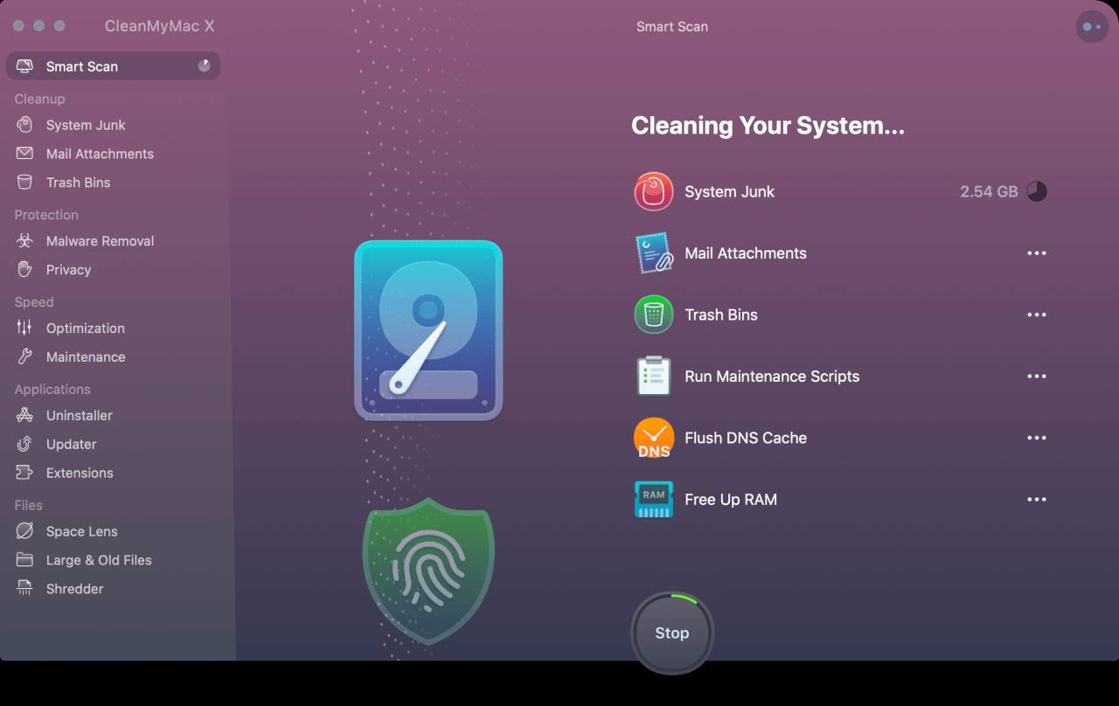Screen dimensions: 1119x706
Task: Click the Maintenance wrench icon
Action: tap(24, 357)
